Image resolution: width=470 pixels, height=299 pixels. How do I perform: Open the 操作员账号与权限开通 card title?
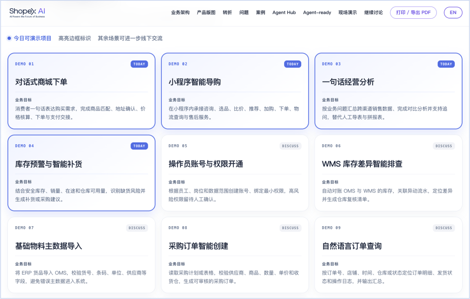click(x=205, y=164)
